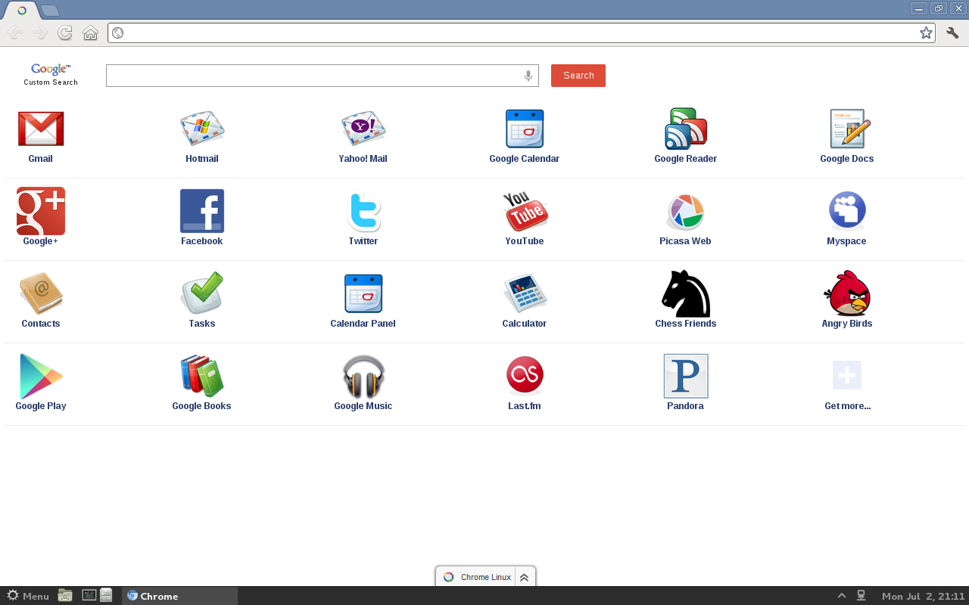This screenshot has height=605, width=969.
Task: Click the clock showing Mon Jul 2, 21:11
Action: (x=924, y=596)
